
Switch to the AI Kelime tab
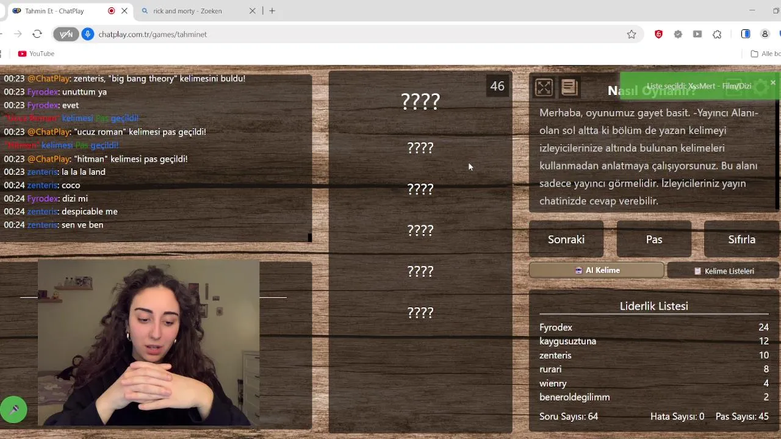pyautogui.click(x=597, y=270)
